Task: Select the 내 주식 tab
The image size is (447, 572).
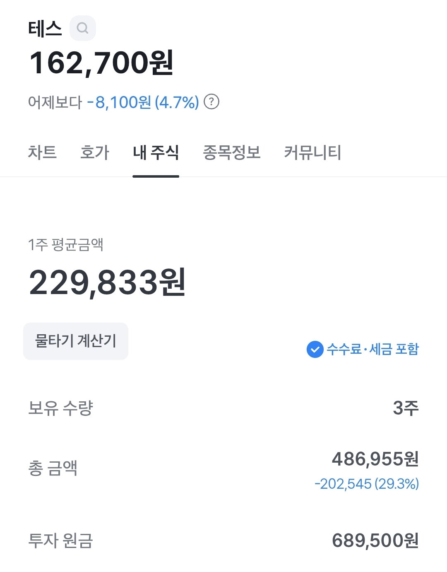Action: 156,152
